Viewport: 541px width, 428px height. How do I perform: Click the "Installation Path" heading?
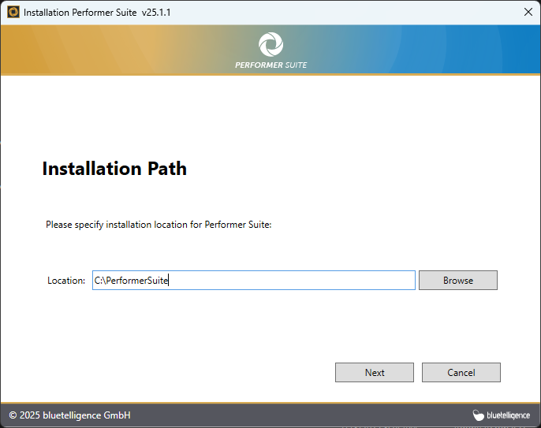(114, 169)
